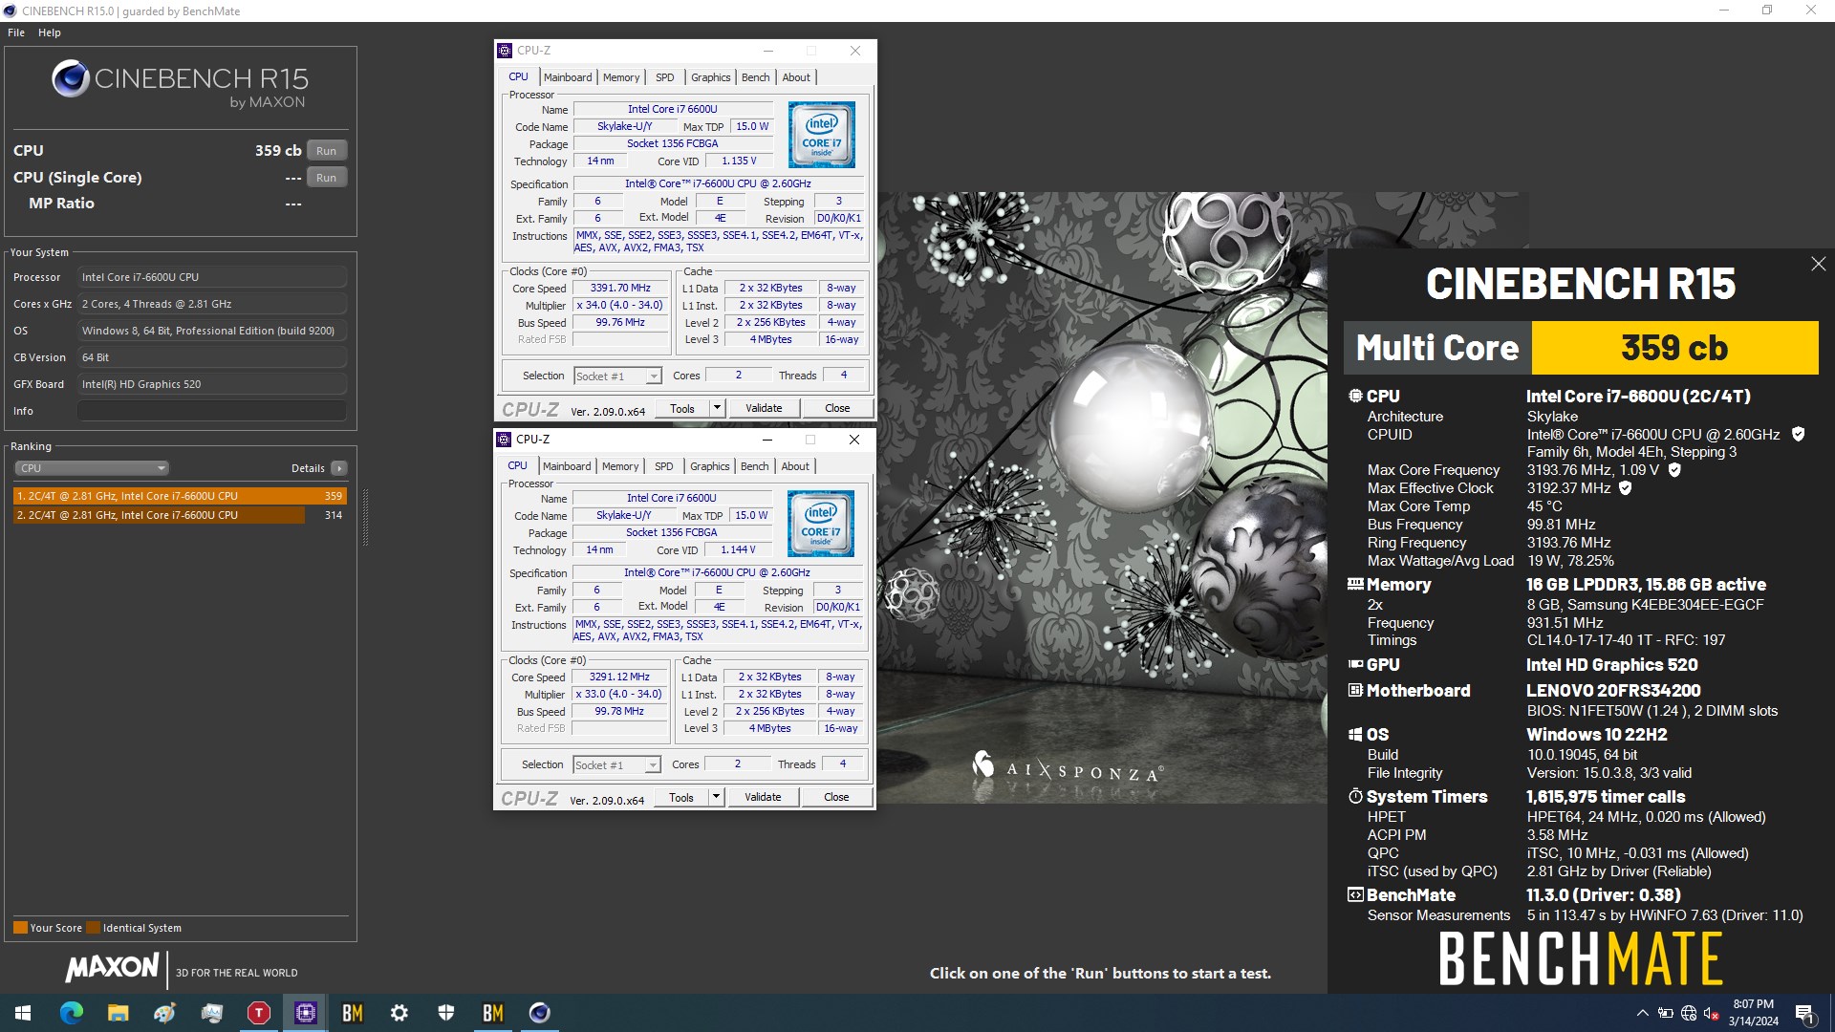Open About tab in upper CPU-Z window
The width and height of the screenshot is (1835, 1032).
pyautogui.click(x=796, y=77)
